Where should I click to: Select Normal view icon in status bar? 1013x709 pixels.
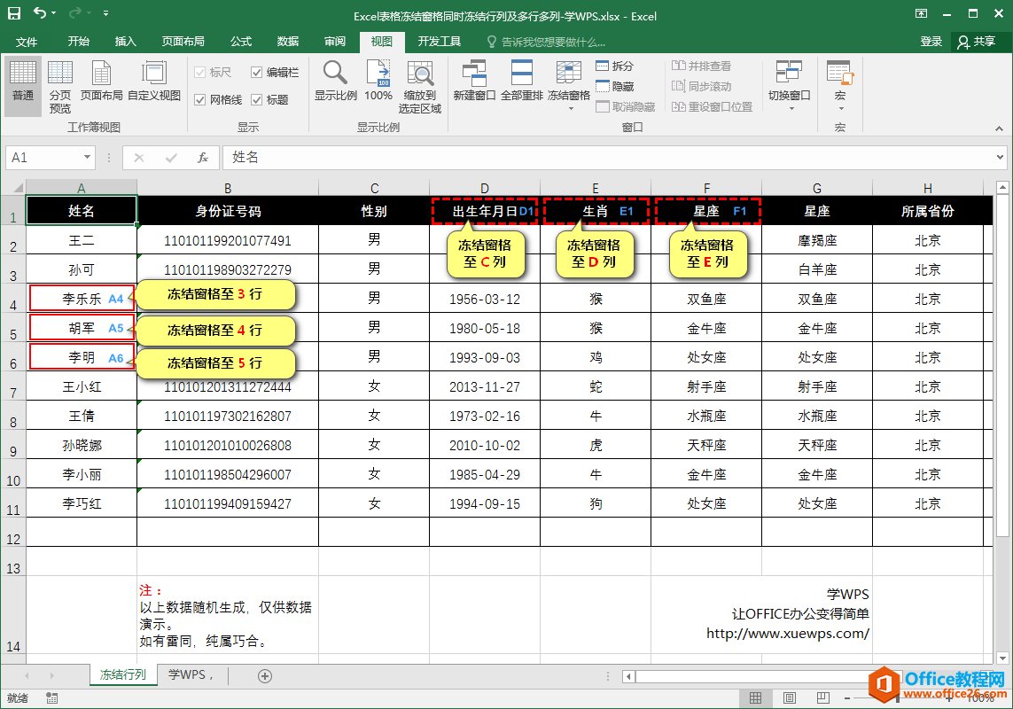(x=755, y=698)
